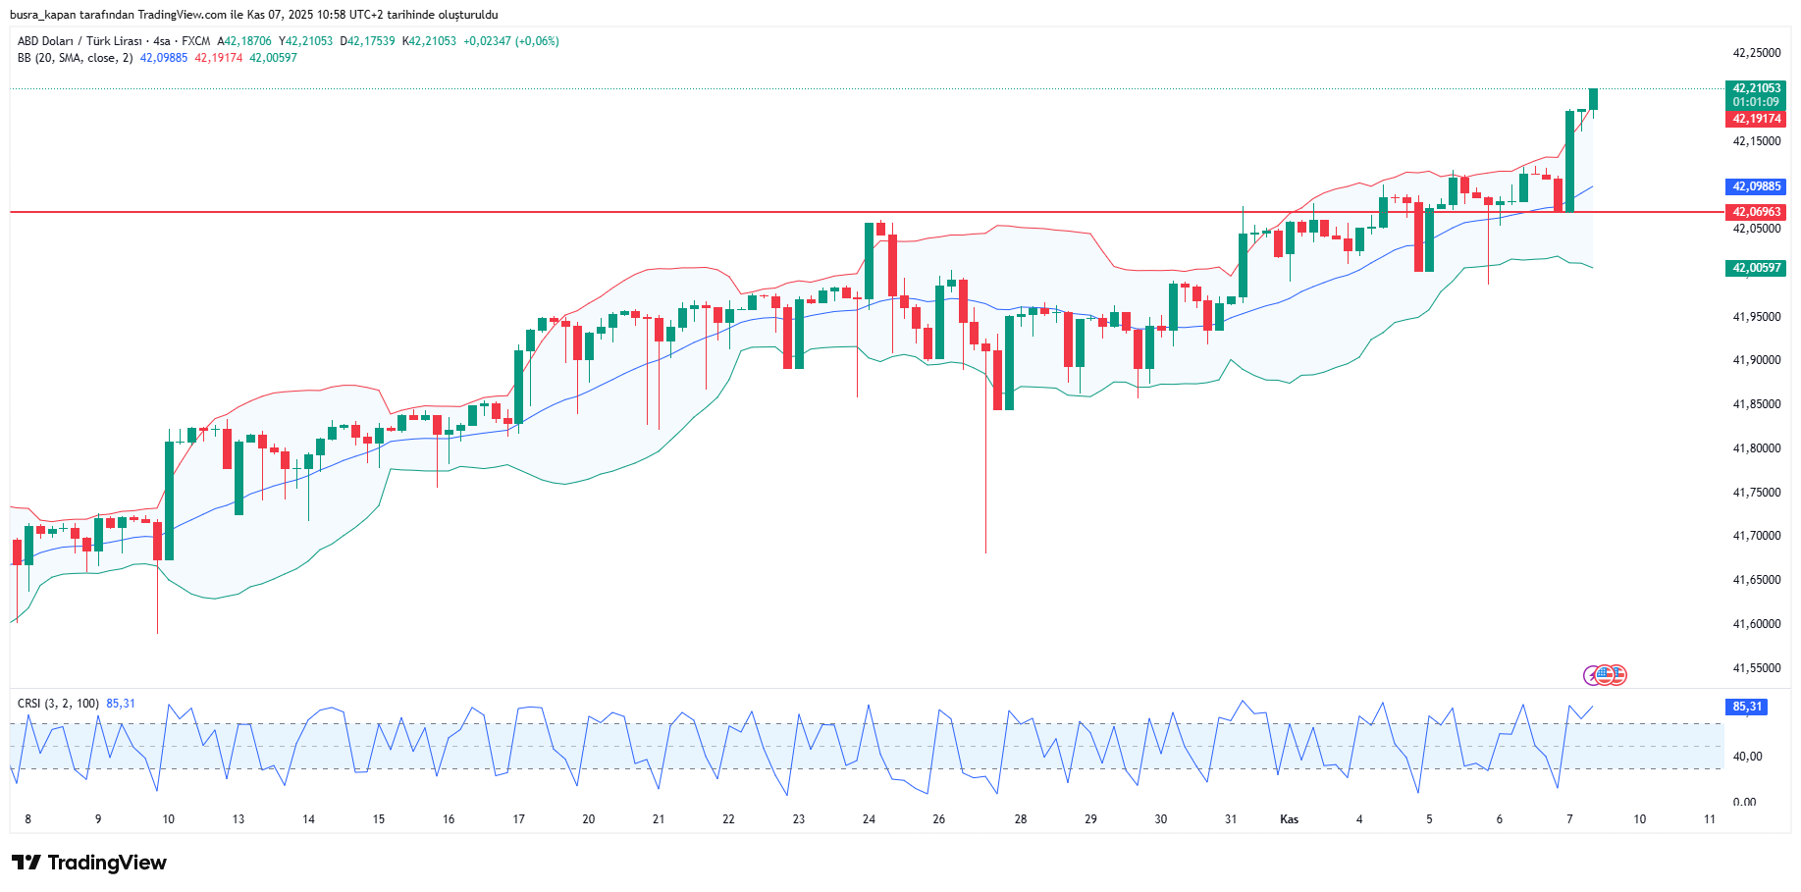Select the BB (20, SMA, close, 2) legend

[75, 58]
